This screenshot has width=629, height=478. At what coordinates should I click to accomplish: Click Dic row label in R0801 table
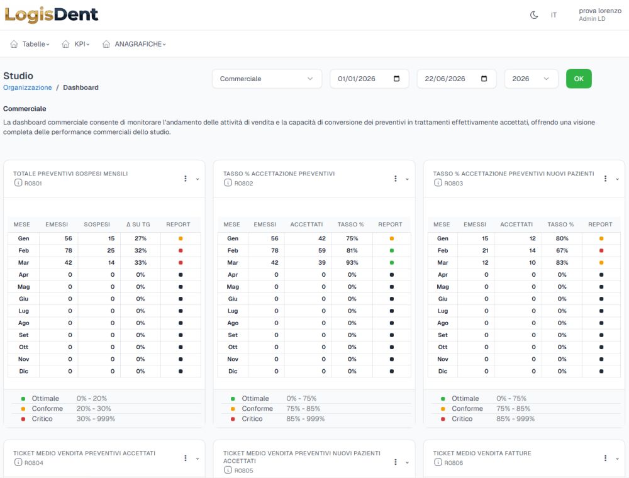[24, 371]
